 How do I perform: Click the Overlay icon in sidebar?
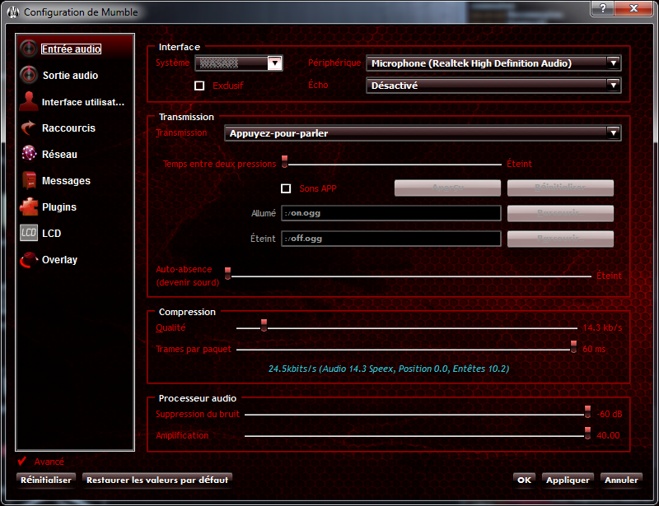pos(29,259)
